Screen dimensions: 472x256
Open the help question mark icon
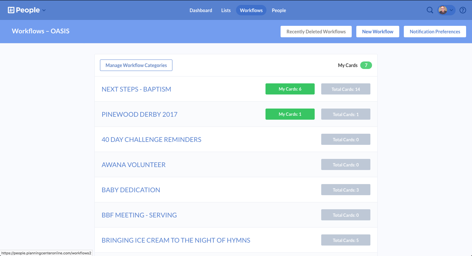pyautogui.click(x=463, y=10)
